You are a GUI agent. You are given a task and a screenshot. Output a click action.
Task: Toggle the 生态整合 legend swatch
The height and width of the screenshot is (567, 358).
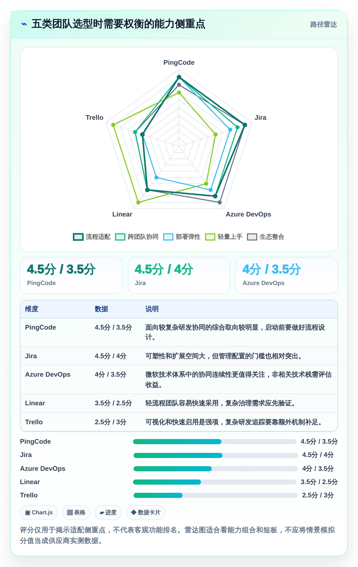click(252, 237)
